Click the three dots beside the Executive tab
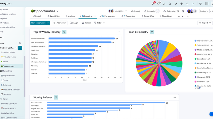Image resolution: width=213 pixels, height=119 pixels. pos(95,16)
